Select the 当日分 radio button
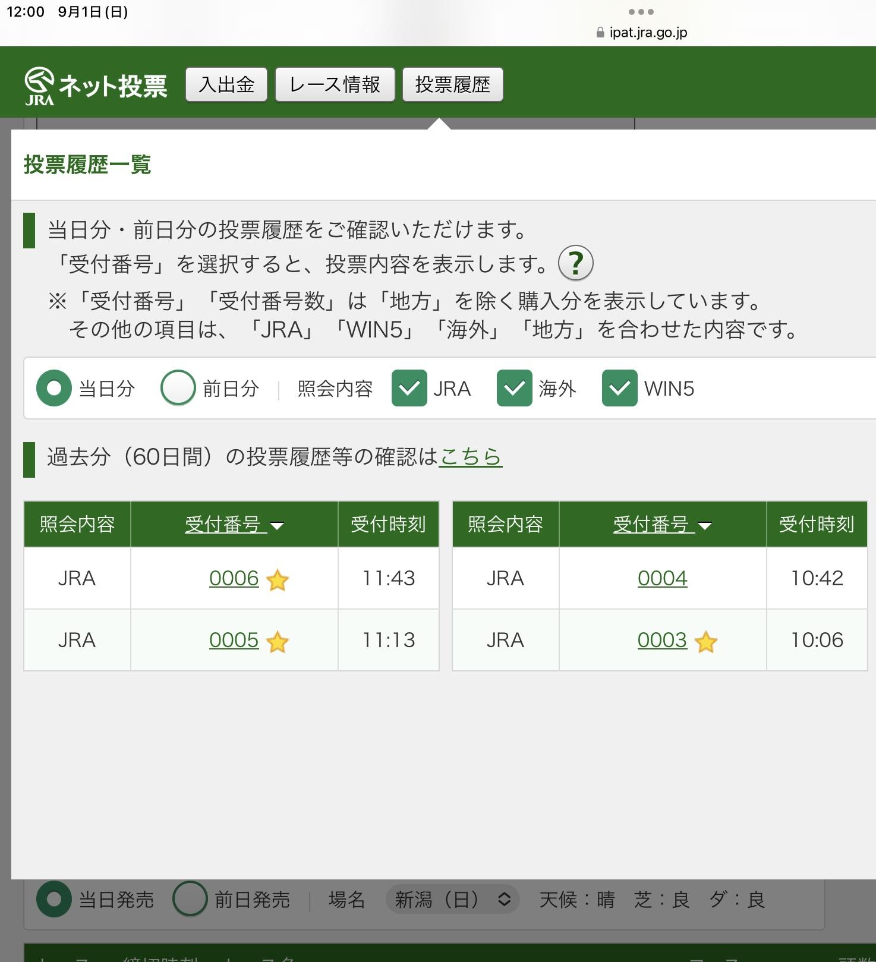Viewport: 876px width, 962px height. 54,388
